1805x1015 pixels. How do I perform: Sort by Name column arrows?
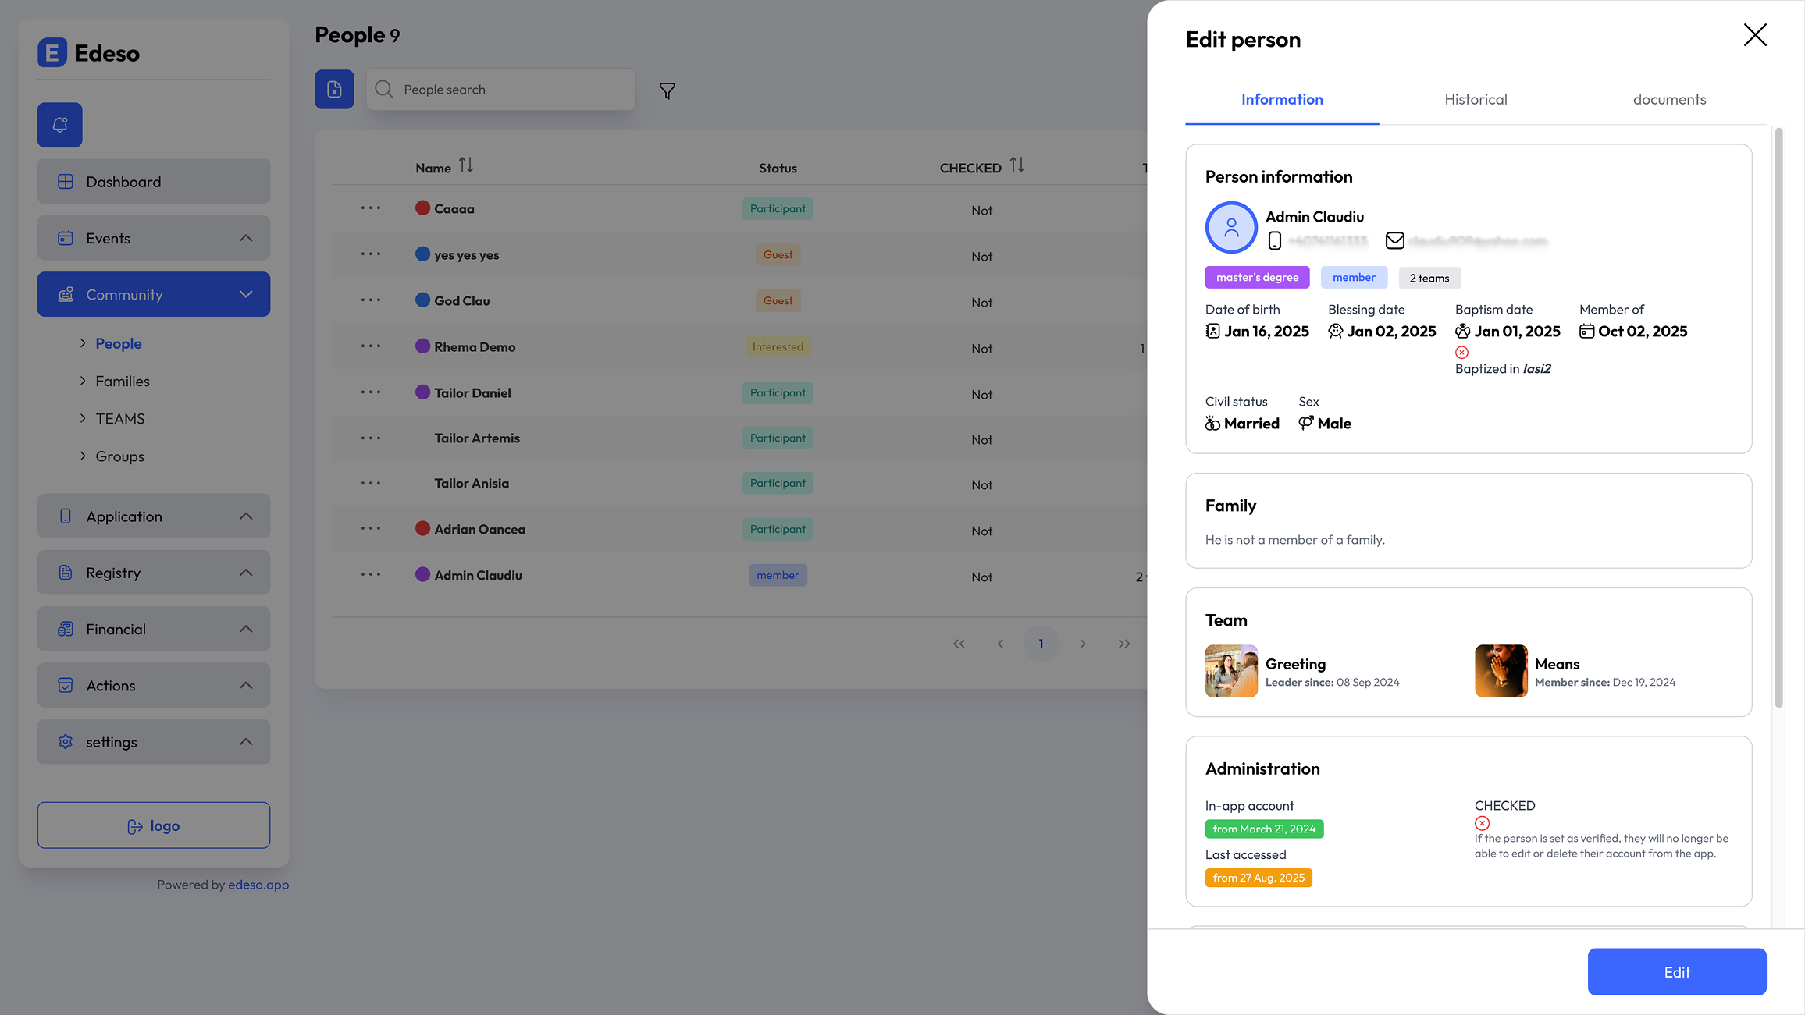tap(466, 165)
